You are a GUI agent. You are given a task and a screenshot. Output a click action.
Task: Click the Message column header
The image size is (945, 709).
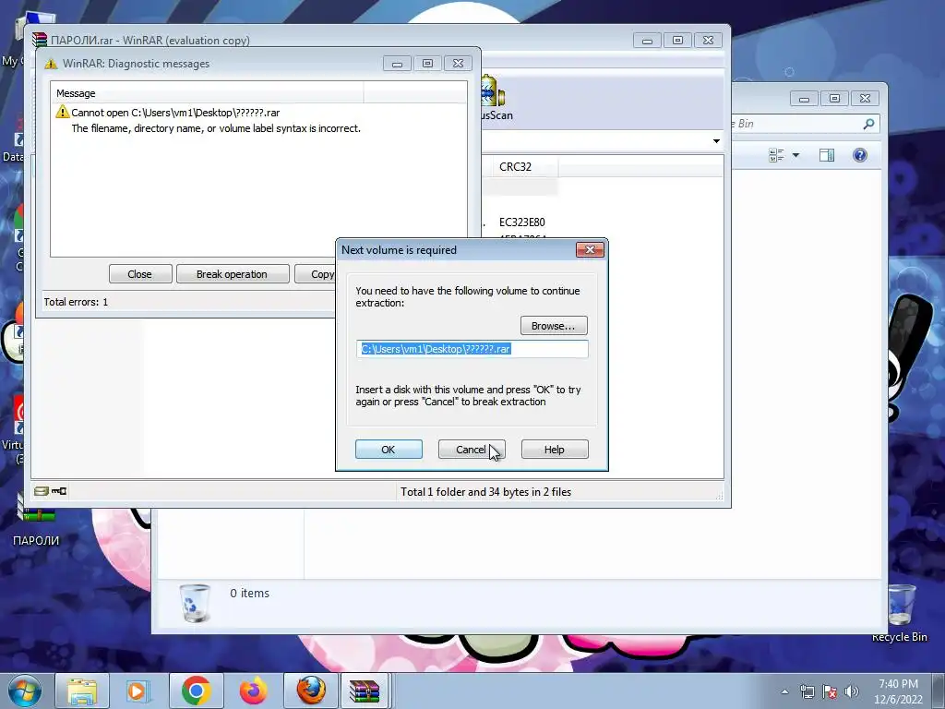(x=207, y=93)
